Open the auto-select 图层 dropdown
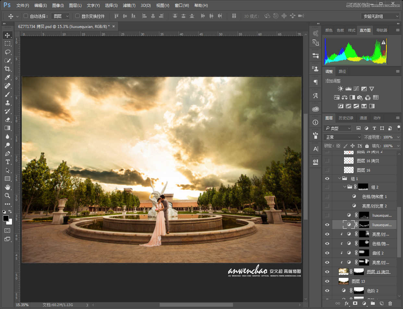The height and width of the screenshot is (309, 403). tap(61, 16)
